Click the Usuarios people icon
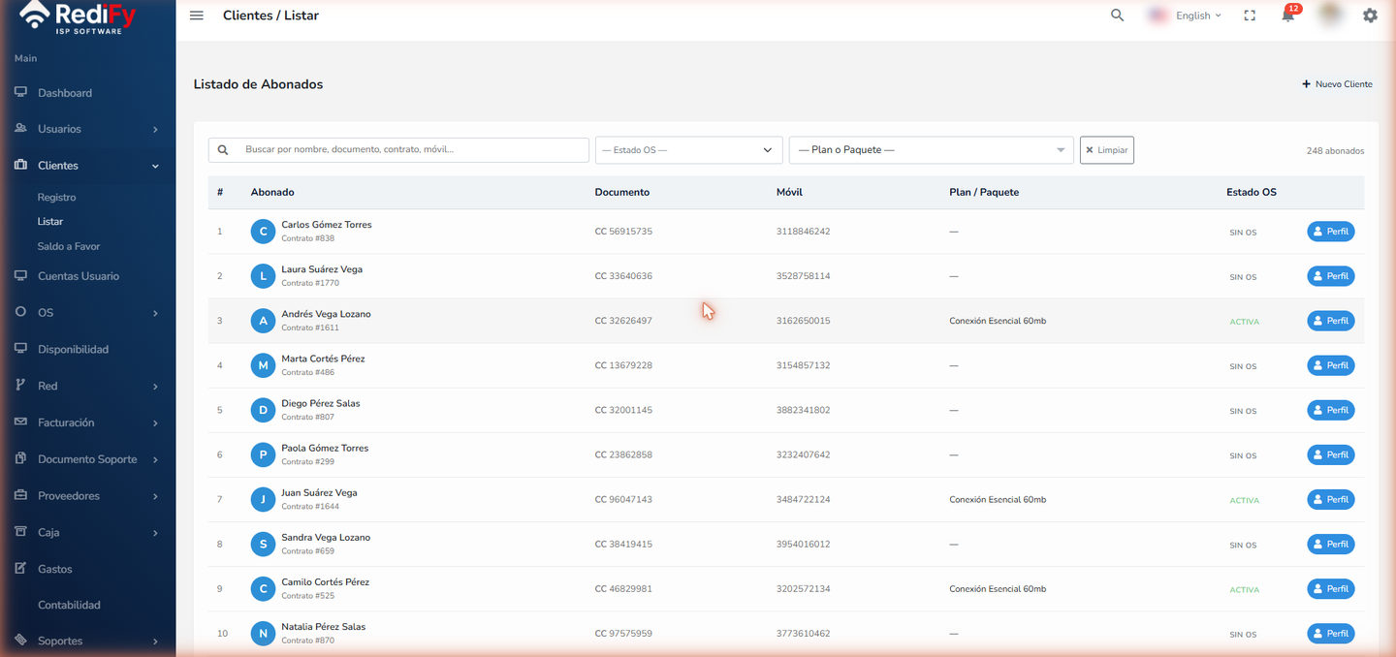The image size is (1396, 657). [20, 129]
